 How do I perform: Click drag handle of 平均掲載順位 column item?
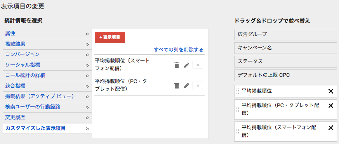point(238,92)
